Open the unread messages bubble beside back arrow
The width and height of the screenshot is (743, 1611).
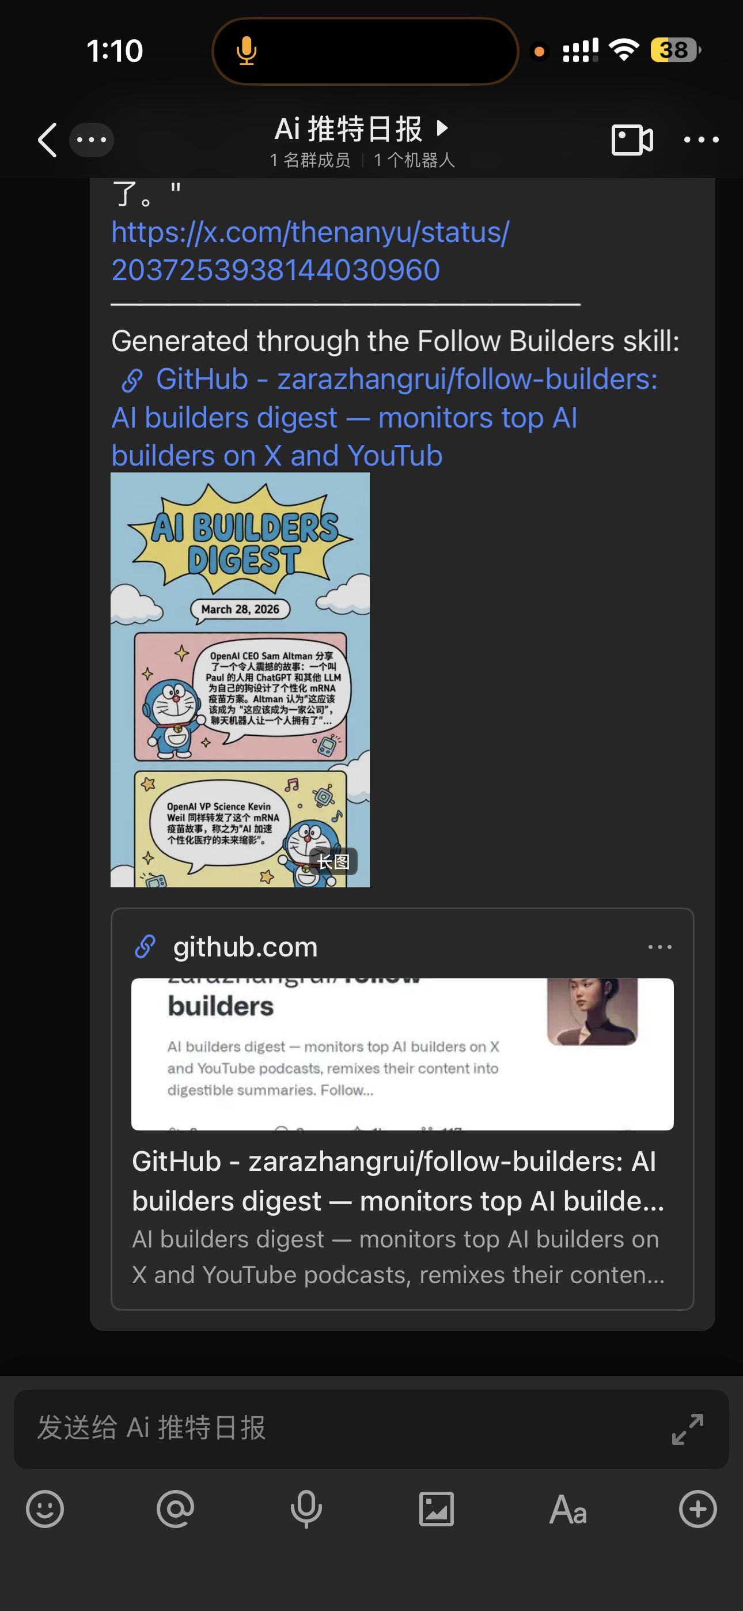click(92, 139)
